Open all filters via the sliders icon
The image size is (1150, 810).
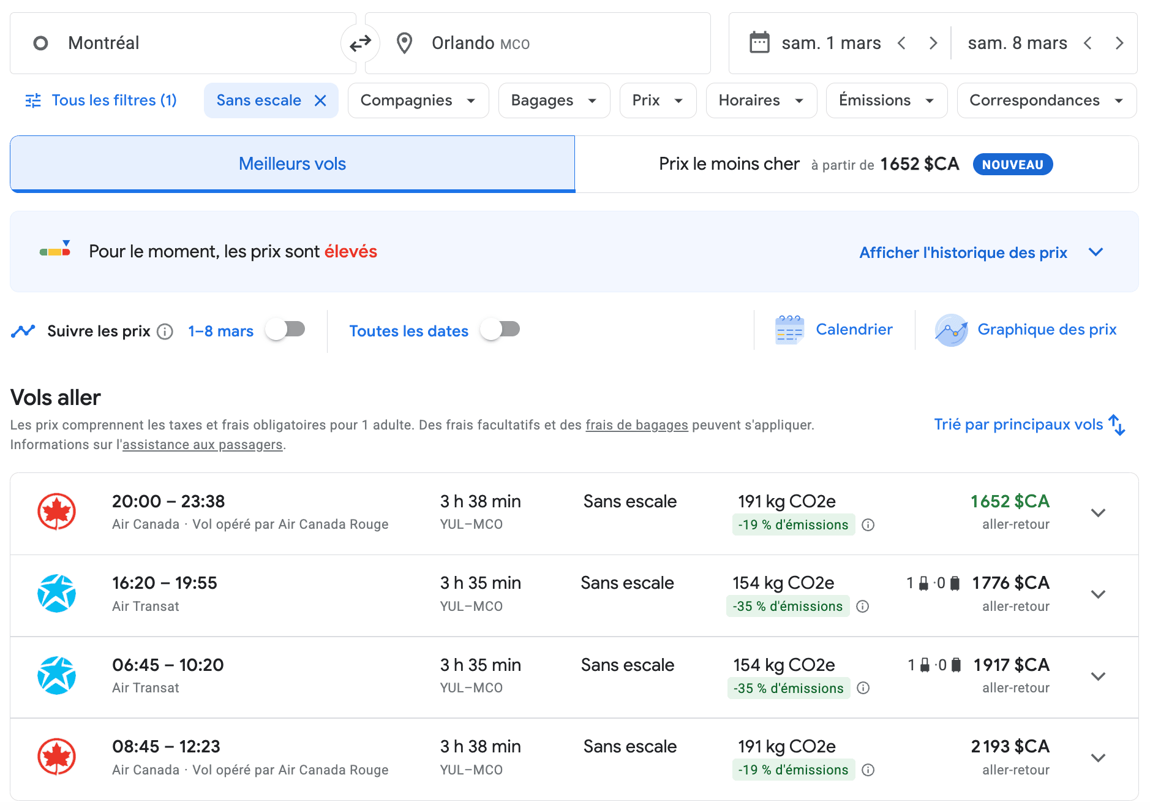coord(33,100)
